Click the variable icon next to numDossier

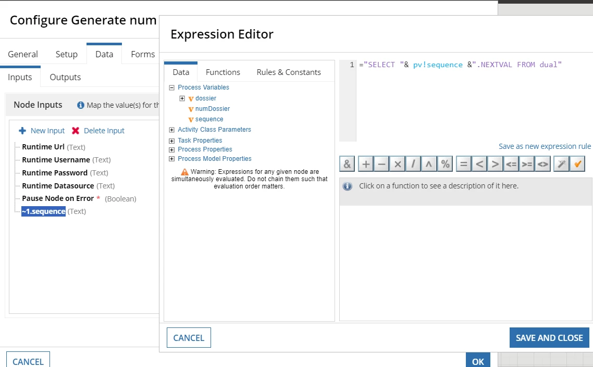tap(191, 109)
